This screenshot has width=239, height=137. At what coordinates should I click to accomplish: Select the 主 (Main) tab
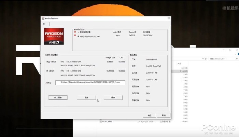click(44, 24)
